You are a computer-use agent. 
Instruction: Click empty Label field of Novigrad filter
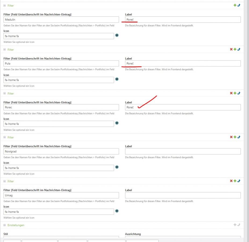pos(183,151)
